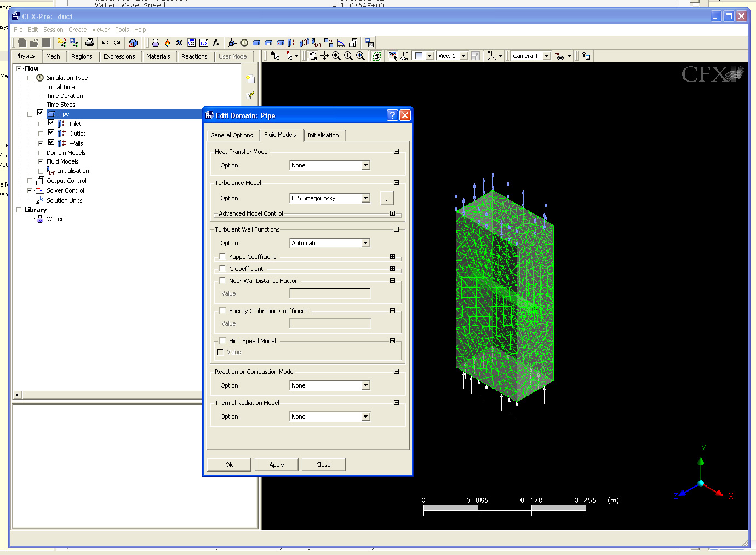Viewport: 756px width, 555px height.
Task: Toggle the Walls boundary checkbox
Action: (51, 142)
